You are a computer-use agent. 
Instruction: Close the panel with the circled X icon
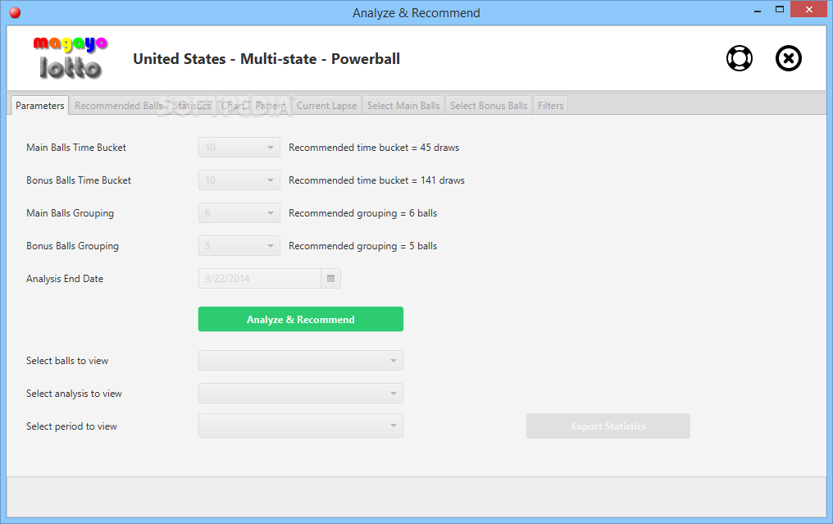click(x=789, y=58)
